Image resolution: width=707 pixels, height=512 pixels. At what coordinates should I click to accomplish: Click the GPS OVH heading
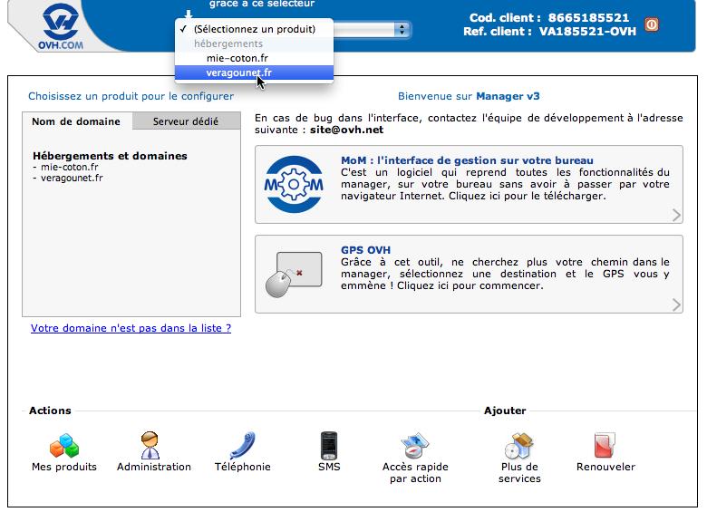click(365, 250)
